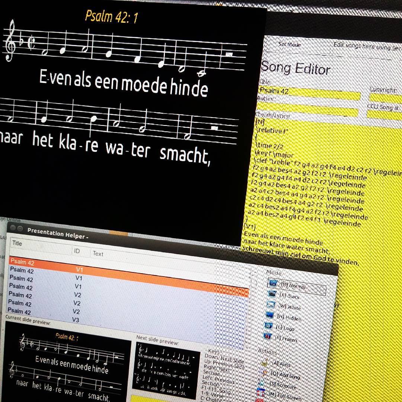Show the Logo screen mode
402x402 pixels.
click(268, 326)
